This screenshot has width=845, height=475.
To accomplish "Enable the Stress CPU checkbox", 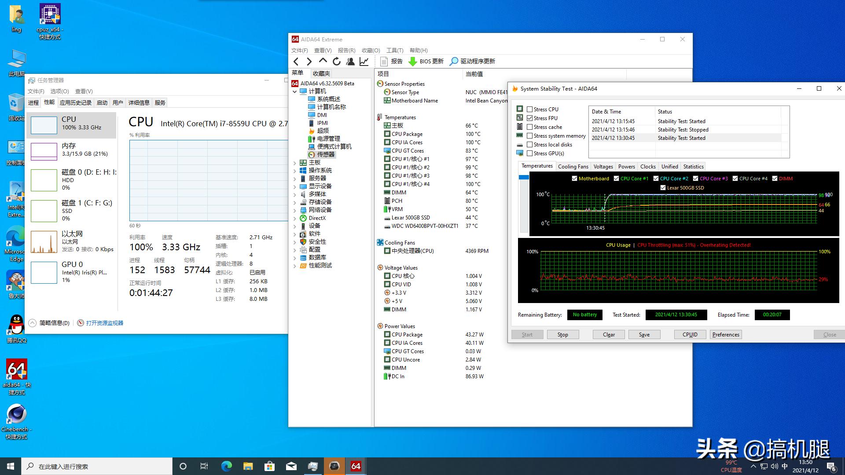I will (530, 109).
